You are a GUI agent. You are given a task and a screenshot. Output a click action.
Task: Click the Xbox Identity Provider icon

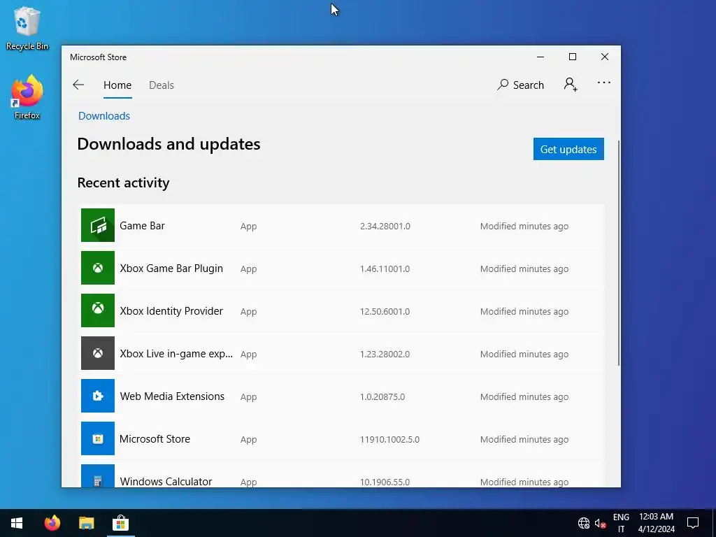[98, 310]
